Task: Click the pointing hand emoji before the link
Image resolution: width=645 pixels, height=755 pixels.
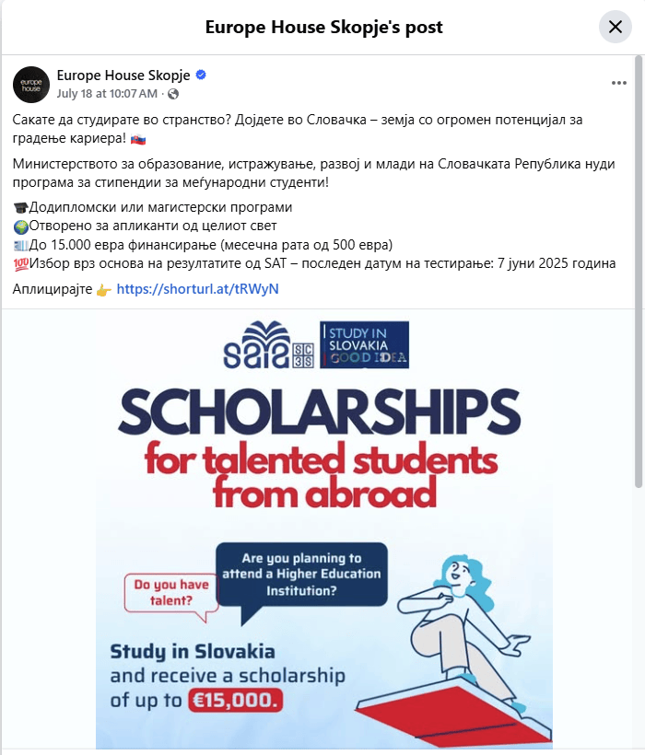Action: [104, 289]
